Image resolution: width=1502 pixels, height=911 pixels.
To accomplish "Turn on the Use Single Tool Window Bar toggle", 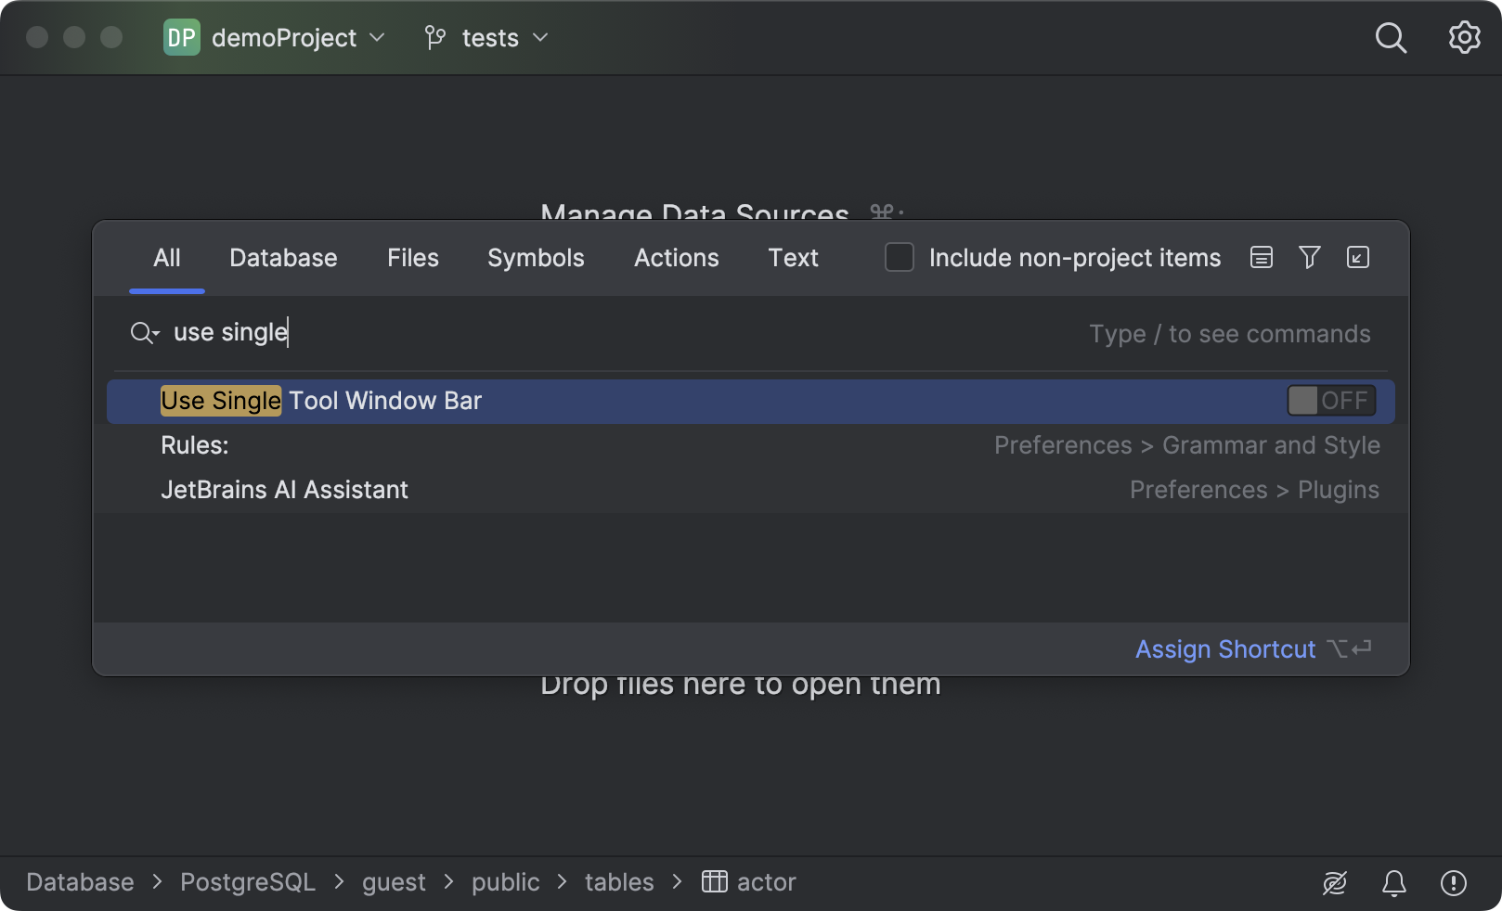I will click(1330, 400).
